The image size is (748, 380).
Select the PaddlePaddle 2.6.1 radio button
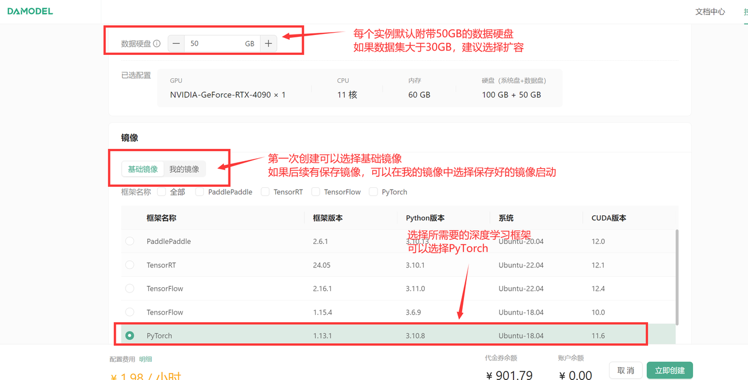[130, 241]
